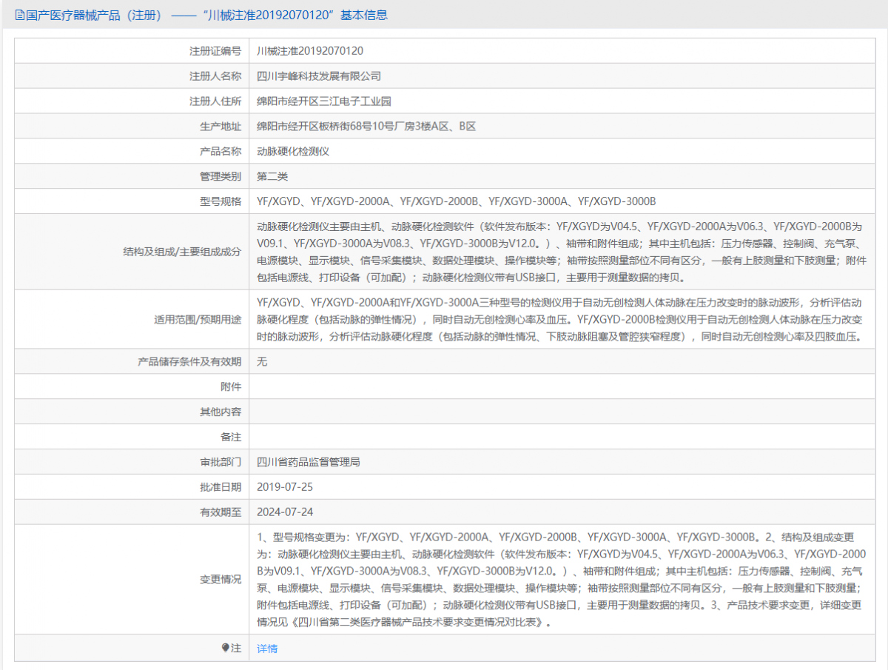Image resolution: width=888 pixels, height=670 pixels.
Task: Click the 注册证编号 label cell
Action: coord(132,51)
